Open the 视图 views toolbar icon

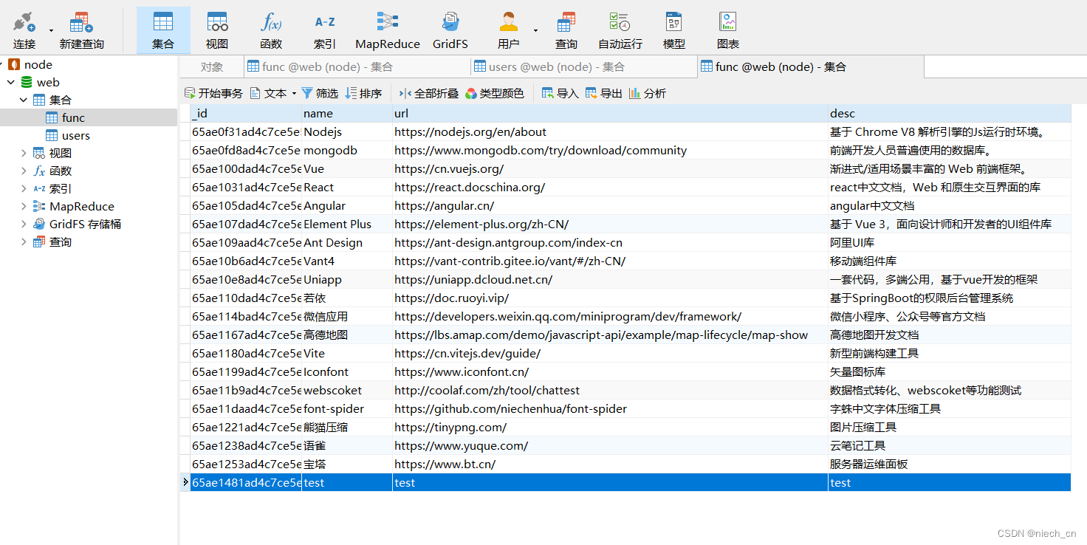(217, 30)
